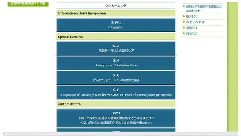
Task: Open SL8 ESMO-focused global perspective lecture
Action: (x=116, y=92)
